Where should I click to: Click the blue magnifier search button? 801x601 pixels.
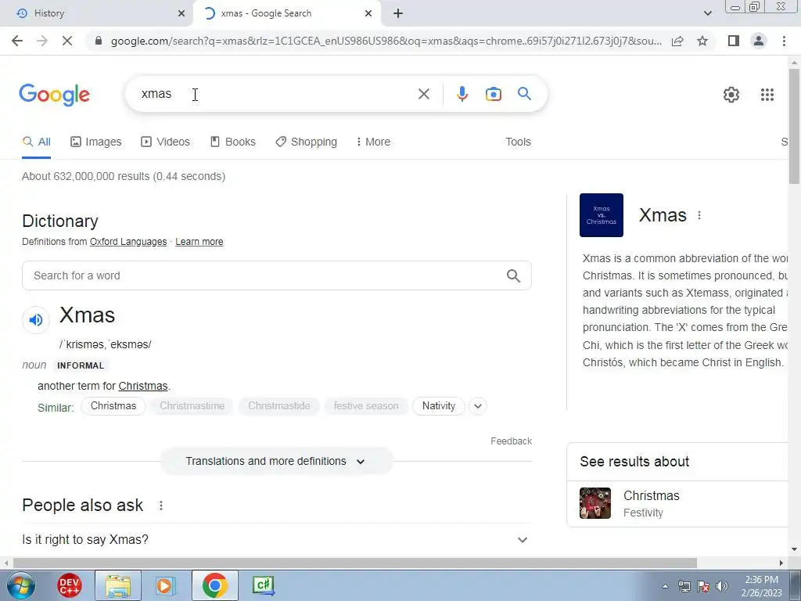pyautogui.click(x=524, y=94)
